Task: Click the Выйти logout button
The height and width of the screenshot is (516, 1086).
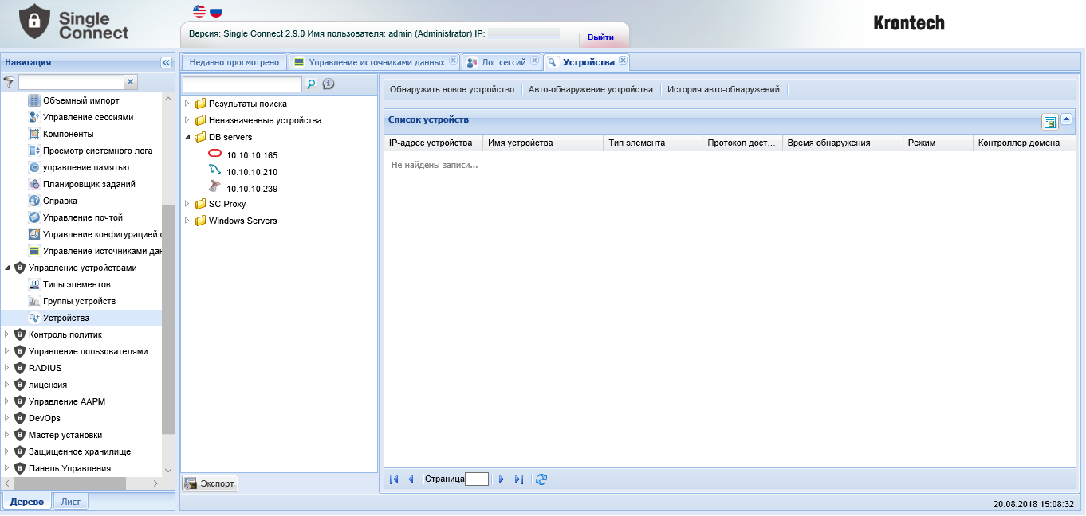Action: (x=601, y=37)
